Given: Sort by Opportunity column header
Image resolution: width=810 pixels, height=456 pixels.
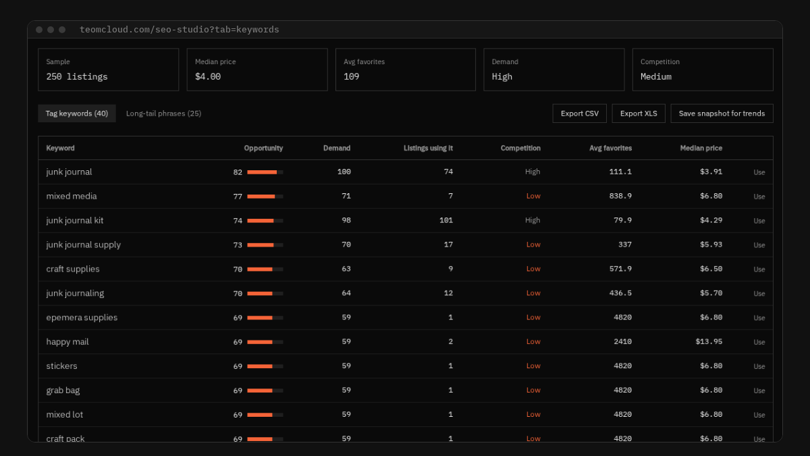Looking at the screenshot, I should point(263,148).
